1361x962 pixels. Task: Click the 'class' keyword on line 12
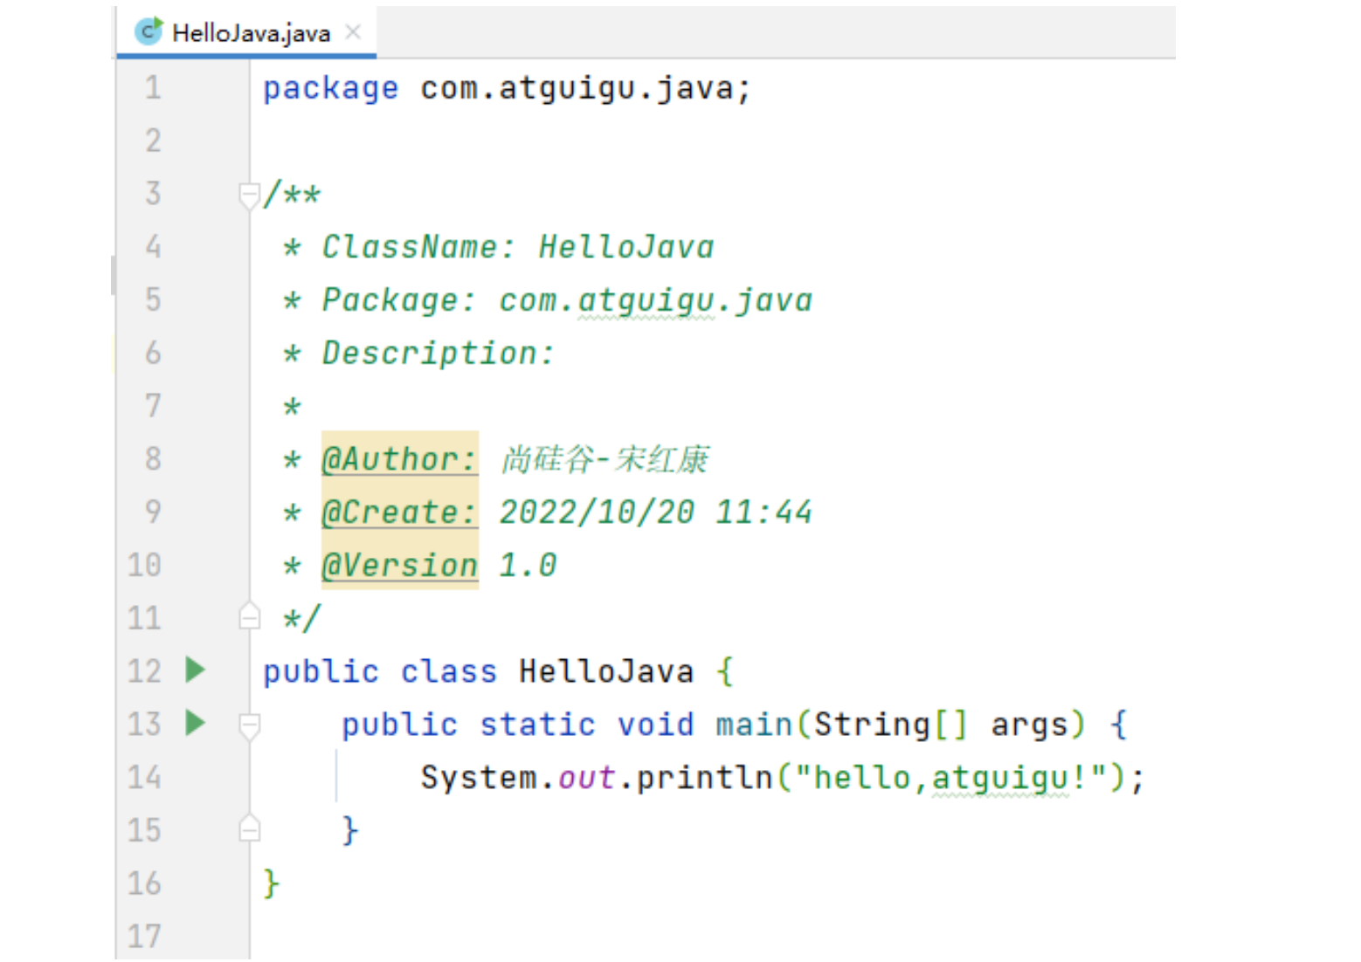pyautogui.click(x=448, y=671)
